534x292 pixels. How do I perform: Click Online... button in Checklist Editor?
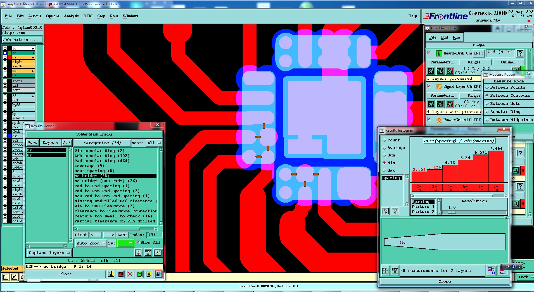(x=509, y=62)
